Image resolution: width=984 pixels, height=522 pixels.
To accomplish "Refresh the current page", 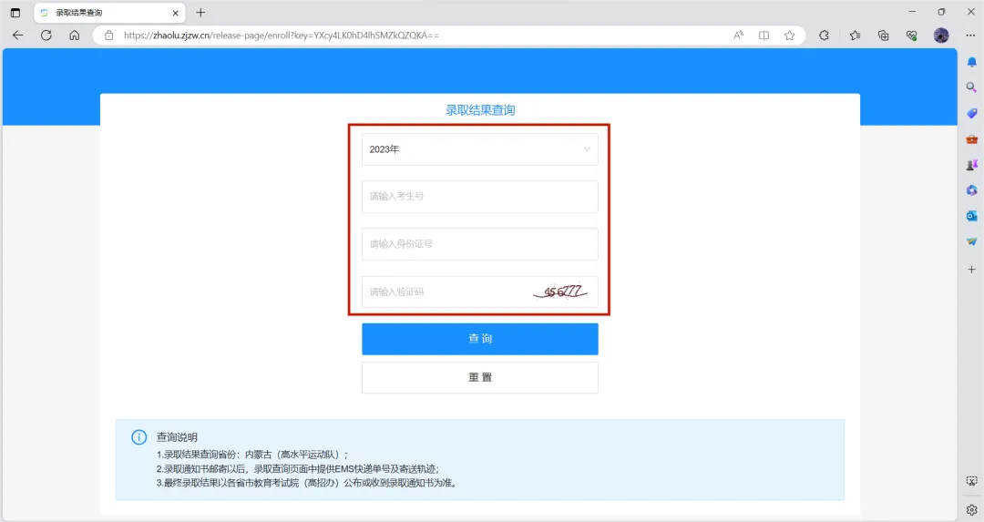I will click(46, 36).
